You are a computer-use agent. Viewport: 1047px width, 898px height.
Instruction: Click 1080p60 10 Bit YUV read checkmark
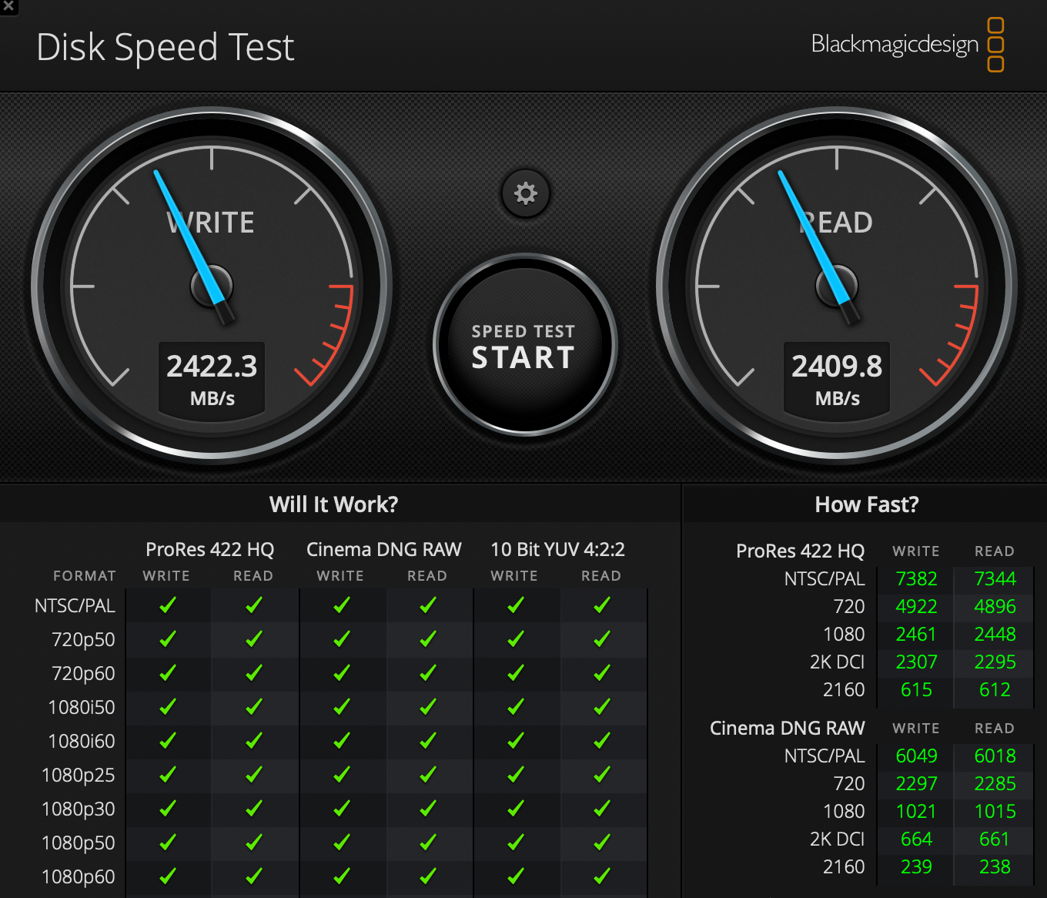coord(601,876)
